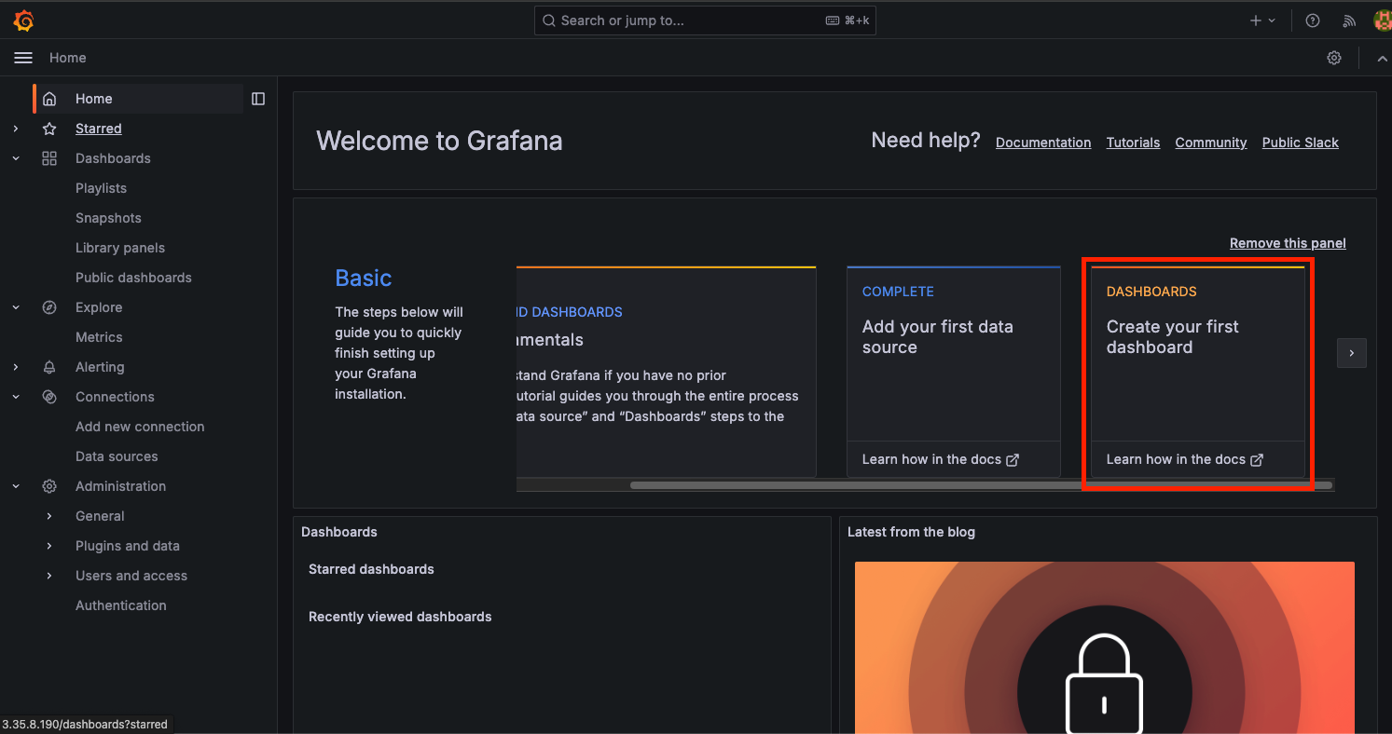Screen dimensions: 1392x734
Task: Open Data sources in sidebar
Action: 117,456
